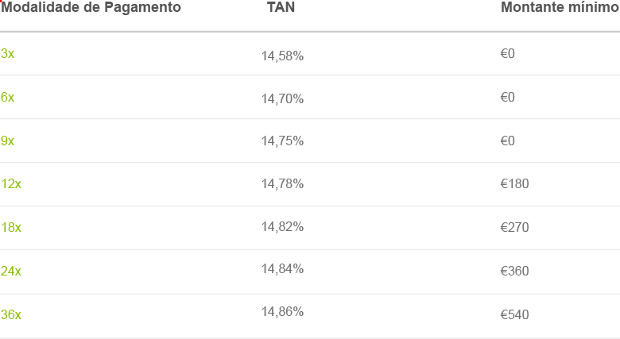Viewport: 620px width, 339px height.
Task: Select the 14,82% TAN value
Action: click(282, 227)
